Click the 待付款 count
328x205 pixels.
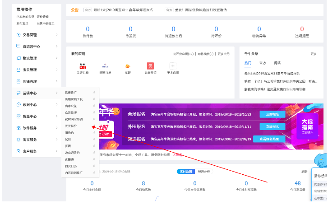click(x=88, y=29)
